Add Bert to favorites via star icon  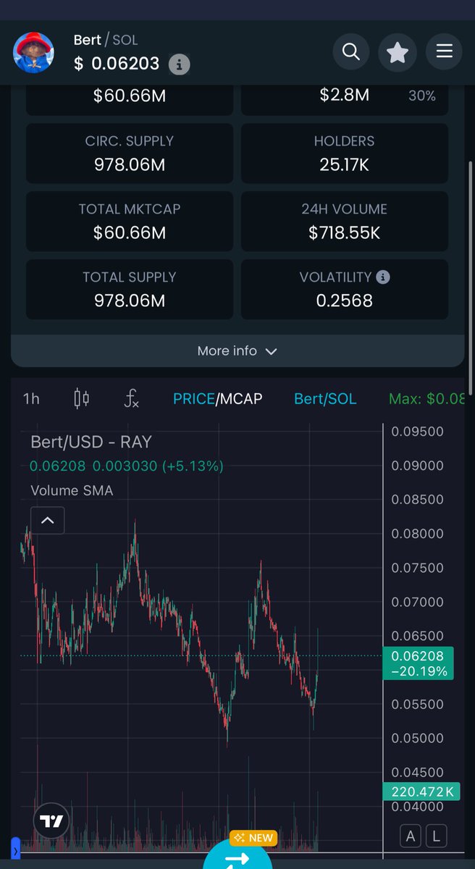tap(398, 51)
